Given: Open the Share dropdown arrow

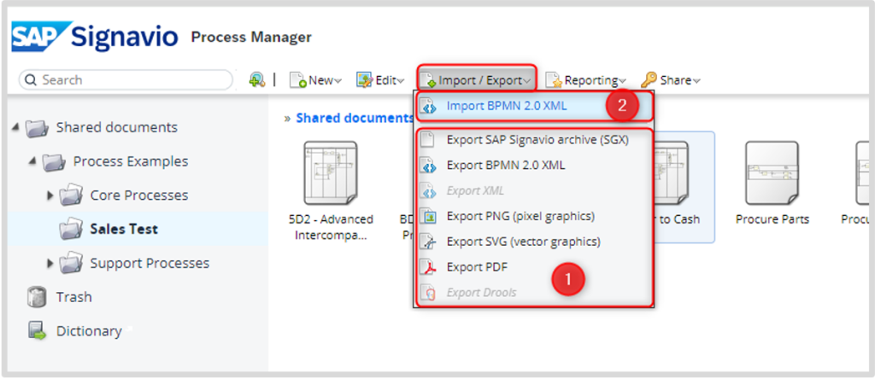Looking at the screenshot, I should (696, 81).
